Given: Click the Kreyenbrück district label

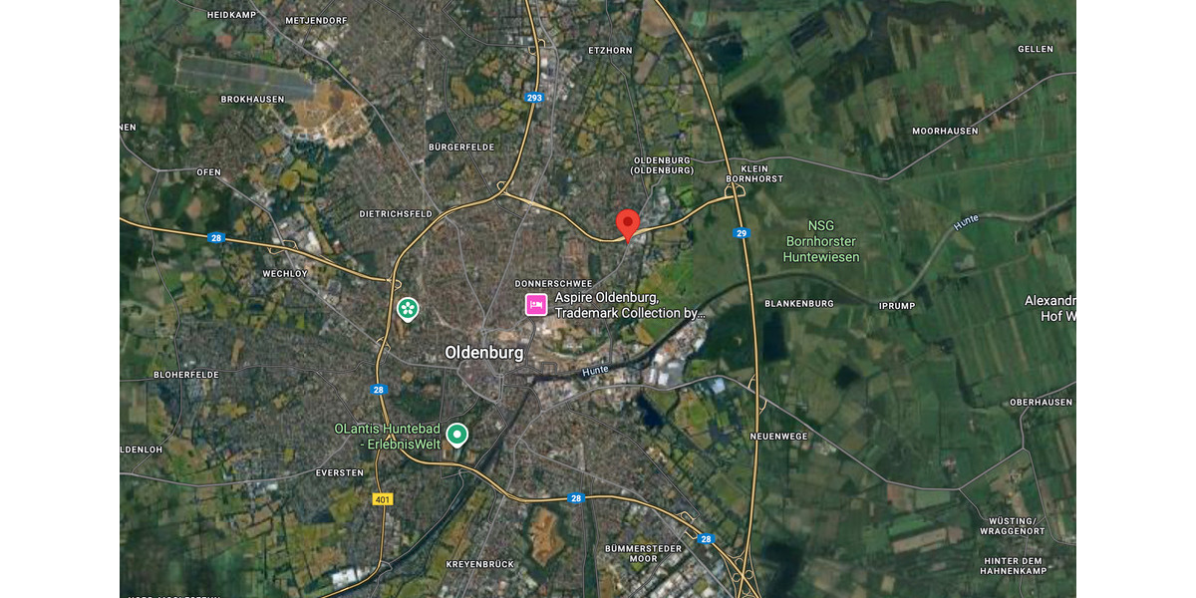Looking at the screenshot, I should 480,564.
